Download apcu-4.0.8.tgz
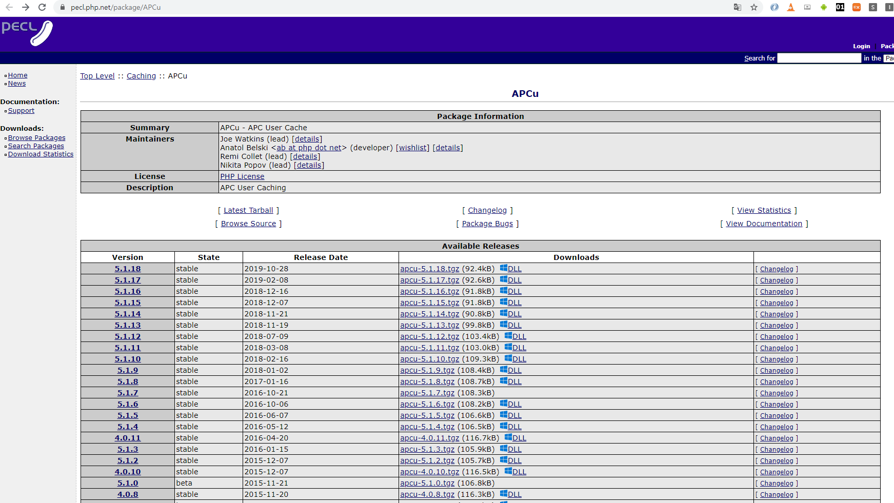The image size is (894, 503). point(427,494)
